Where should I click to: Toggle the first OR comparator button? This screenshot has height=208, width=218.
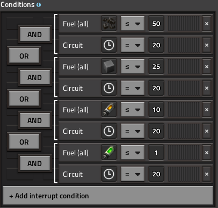[24, 56]
